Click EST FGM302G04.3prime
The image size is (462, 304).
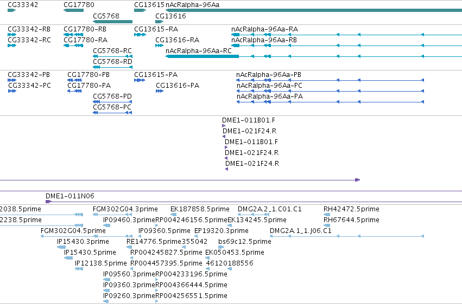pyautogui.click(x=112, y=215)
